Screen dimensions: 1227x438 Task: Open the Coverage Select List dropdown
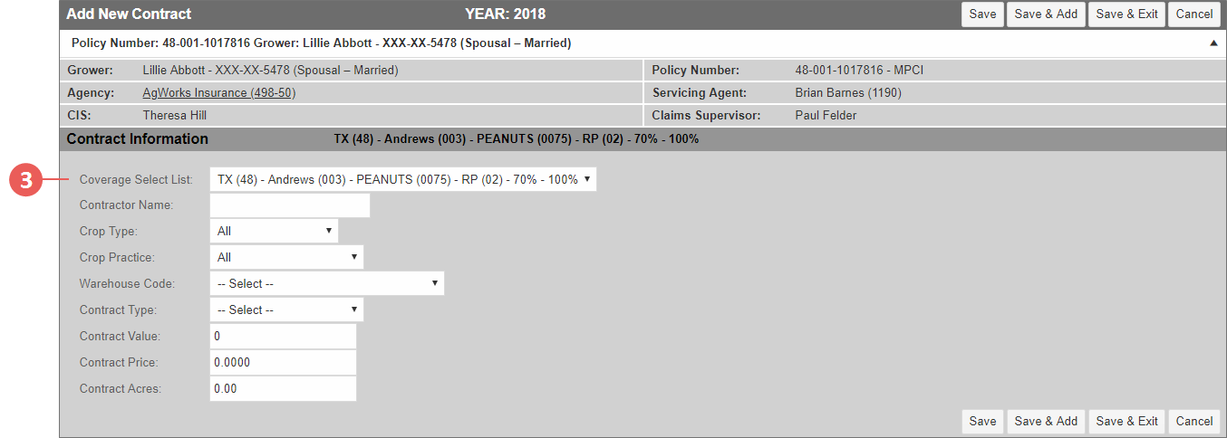click(x=403, y=179)
